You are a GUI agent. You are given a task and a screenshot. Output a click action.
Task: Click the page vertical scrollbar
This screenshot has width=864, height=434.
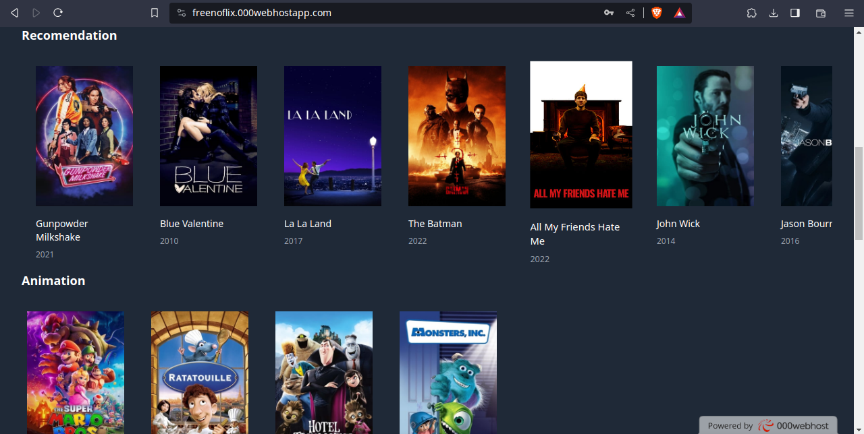coord(859,192)
